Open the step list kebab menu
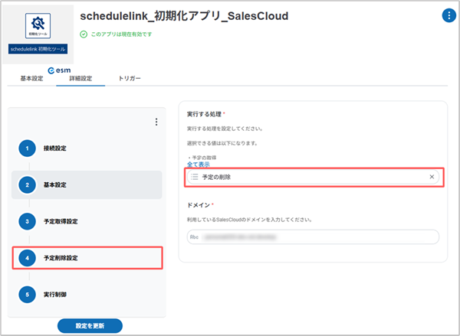Image resolution: width=460 pixels, height=336 pixels. pos(156,122)
